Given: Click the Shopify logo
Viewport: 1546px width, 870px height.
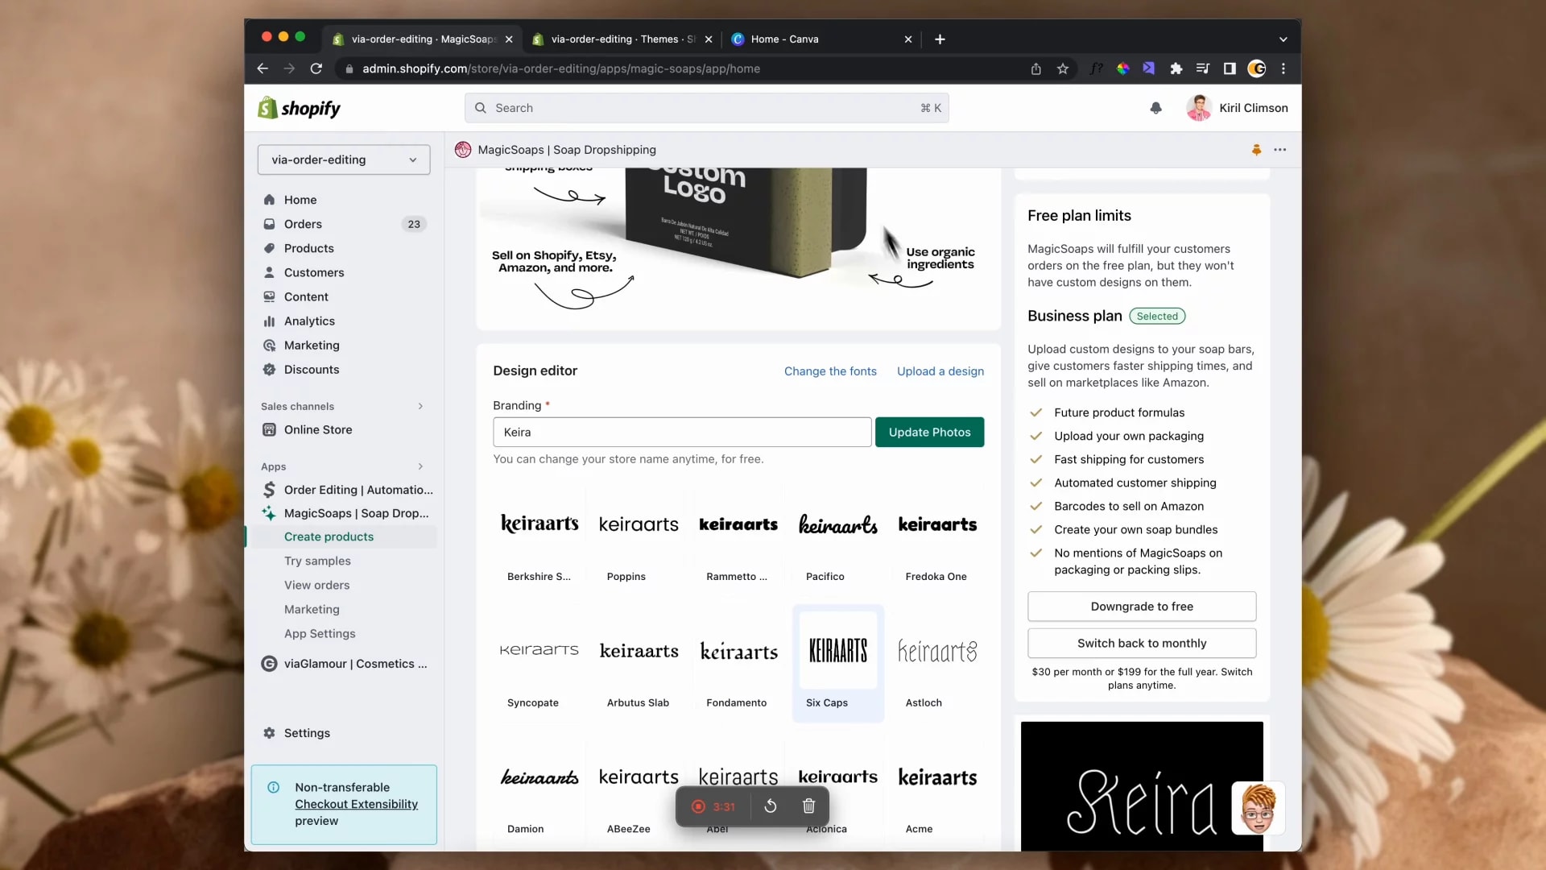Looking at the screenshot, I should 299,108.
